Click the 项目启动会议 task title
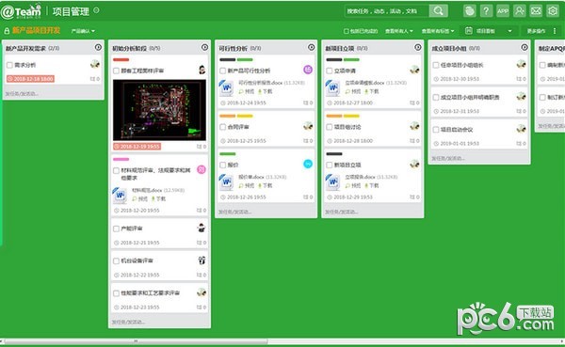Screen dimensions: 565x347 click(x=457, y=130)
